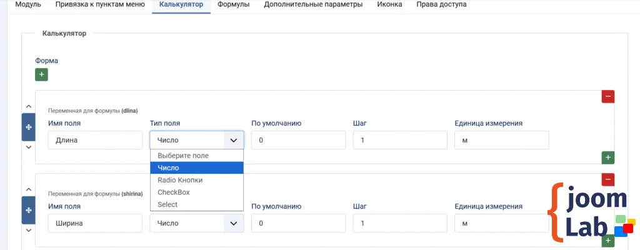Move Ширина row up with chevron arrow

pyautogui.click(x=29, y=189)
